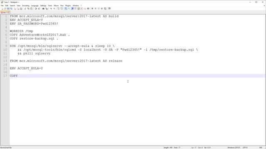This screenshot has height=149, width=266.
Task: Save the current file with the Save icon
Action: click(8, 8)
